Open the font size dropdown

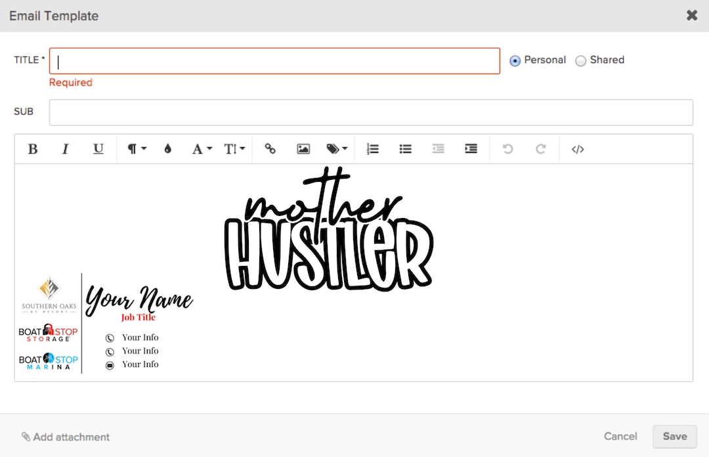pyautogui.click(x=234, y=149)
